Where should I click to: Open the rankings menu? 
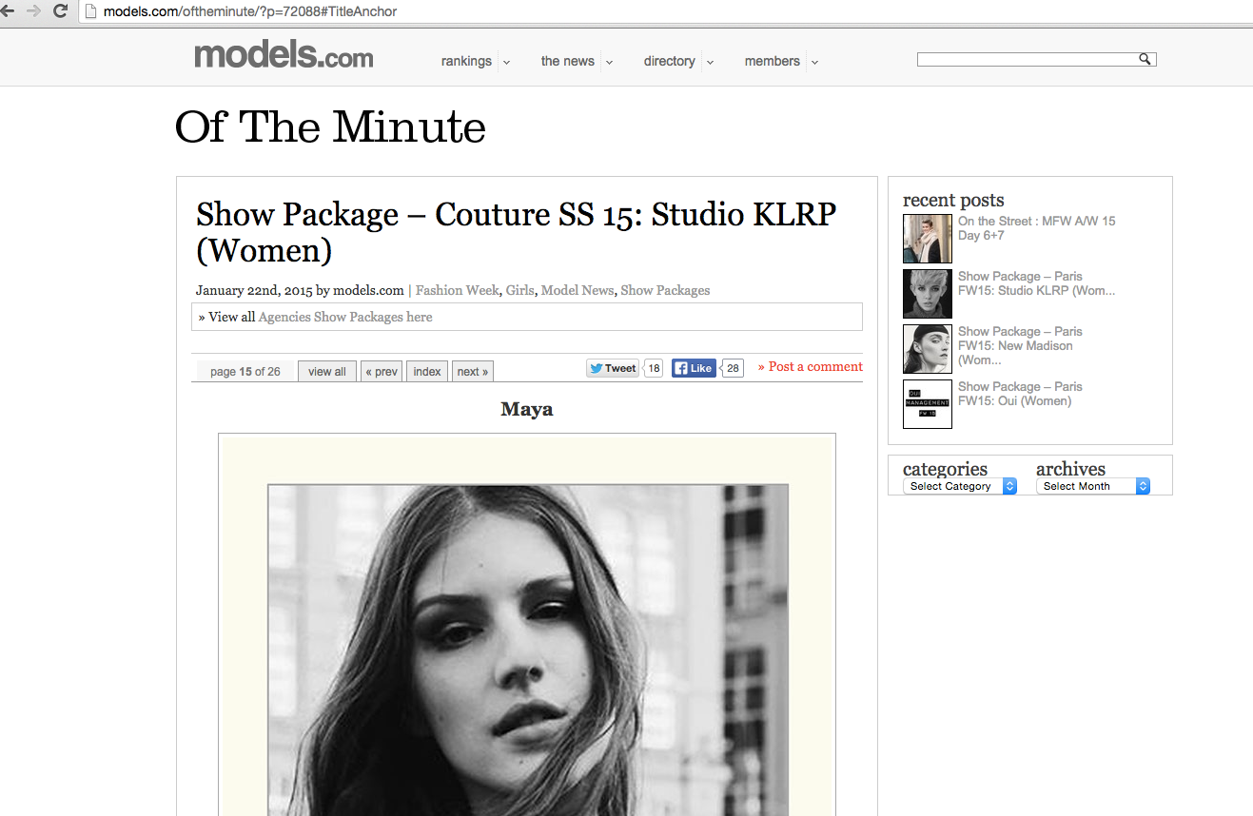point(466,61)
